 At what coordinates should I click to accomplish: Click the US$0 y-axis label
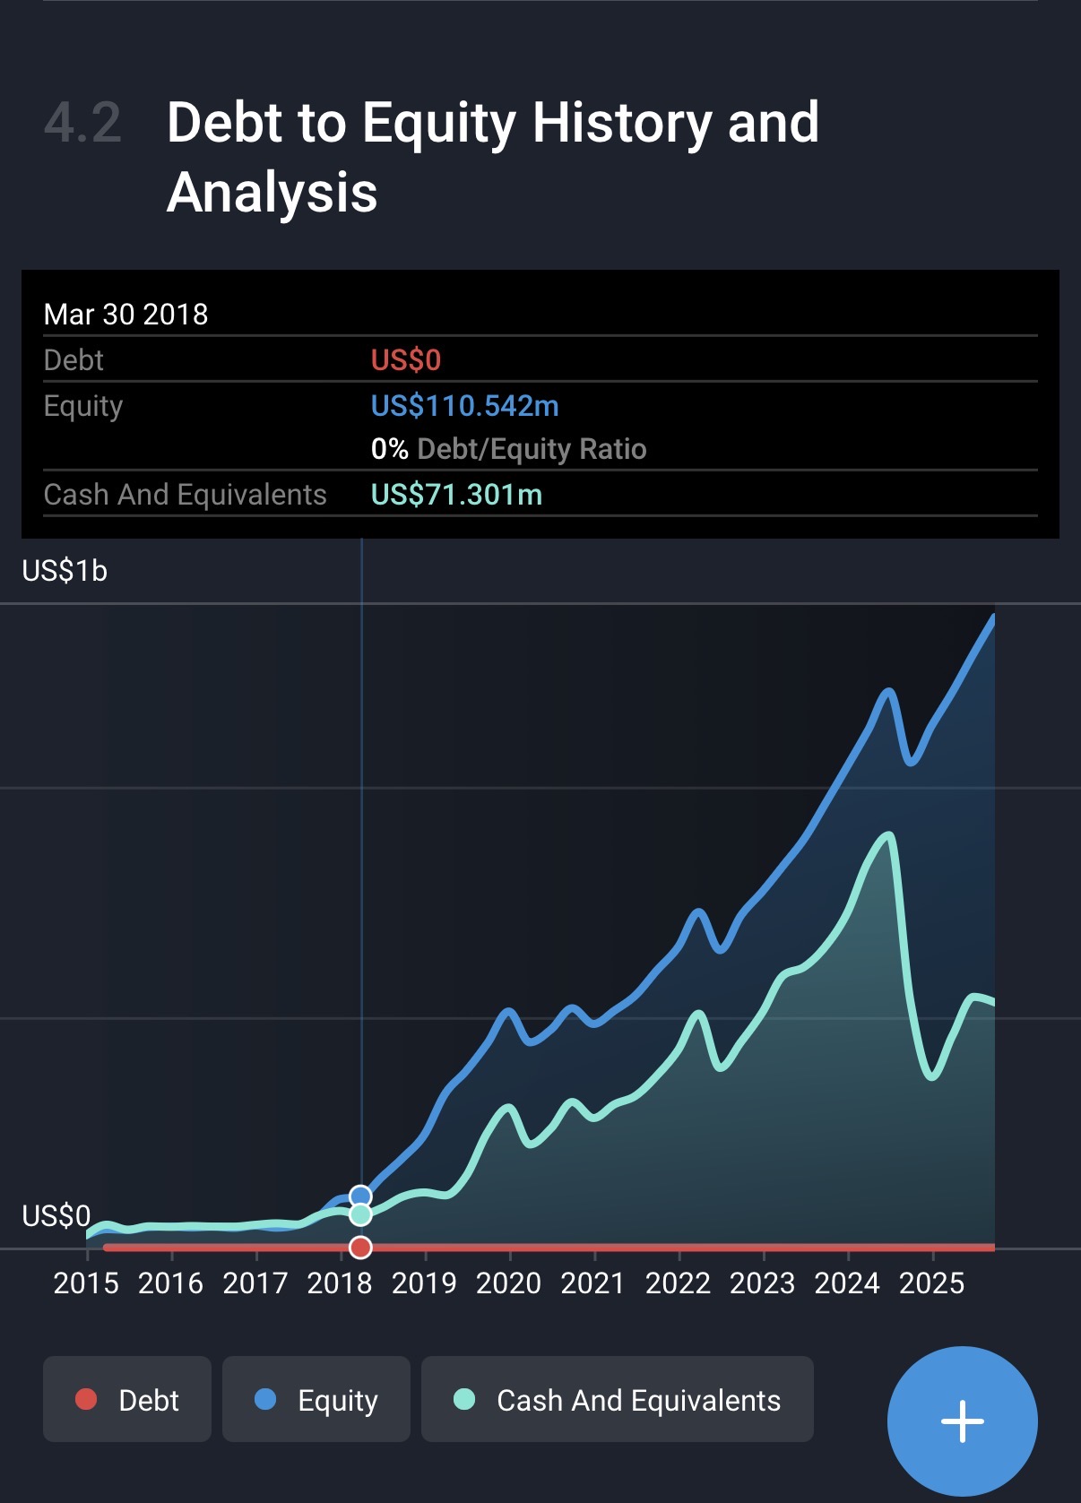(56, 1216)
